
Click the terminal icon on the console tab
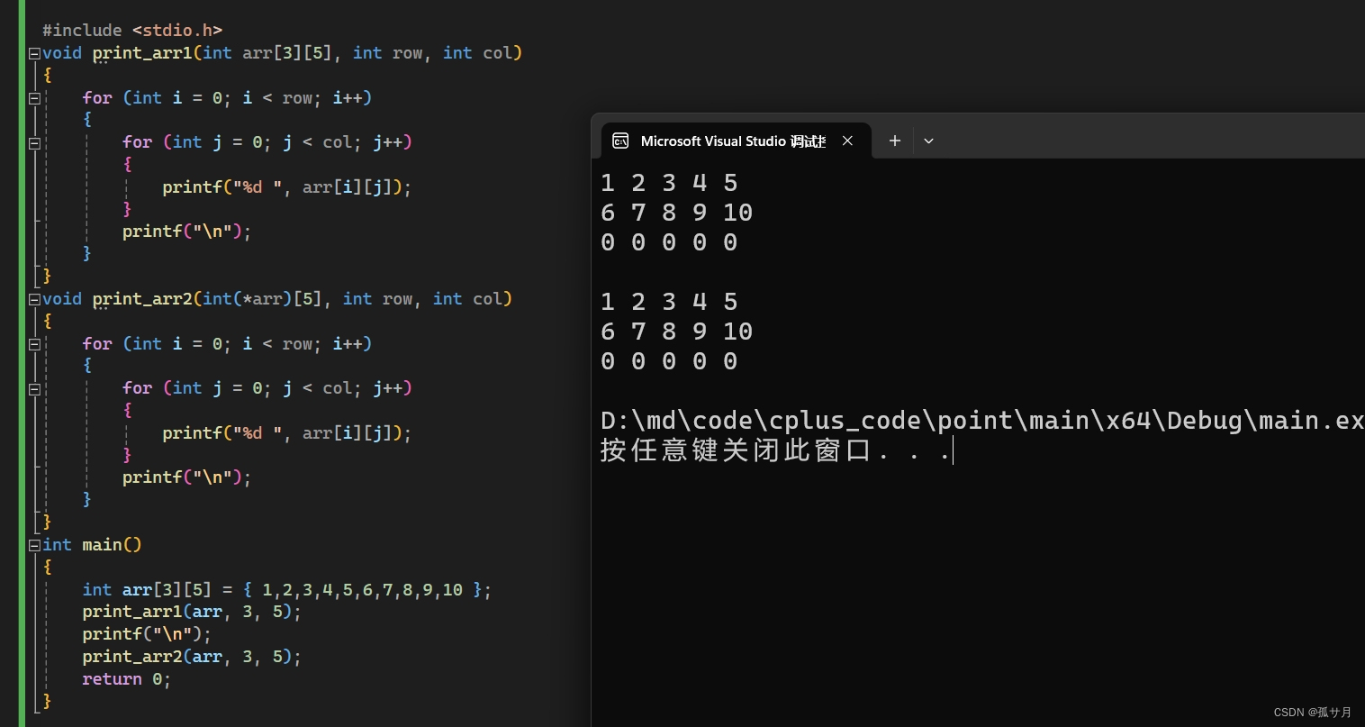620,141
